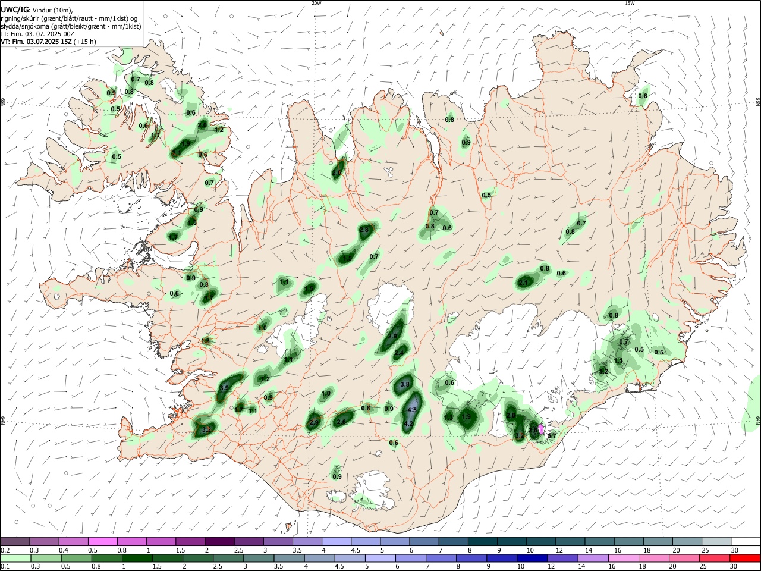Select the IT: Fim. 03. 07. 2025 00Z line
761x571 pixels.
click(x=37, y=34)
